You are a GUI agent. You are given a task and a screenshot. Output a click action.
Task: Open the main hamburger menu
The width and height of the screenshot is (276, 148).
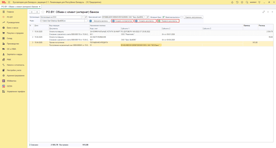pos(9,2)
